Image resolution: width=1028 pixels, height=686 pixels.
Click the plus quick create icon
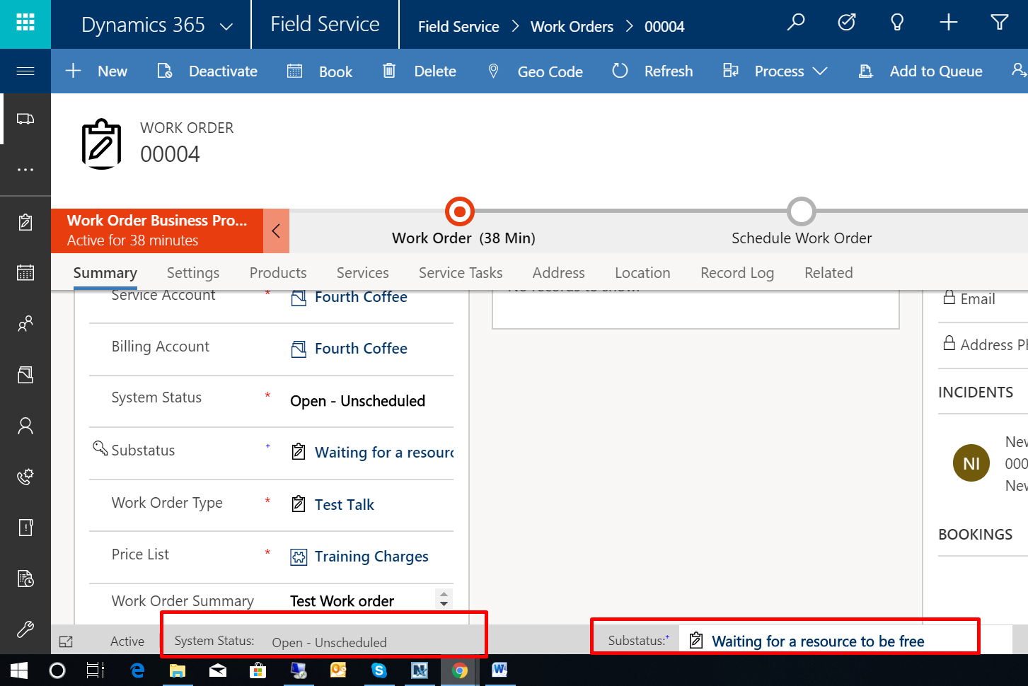point(948,23)
